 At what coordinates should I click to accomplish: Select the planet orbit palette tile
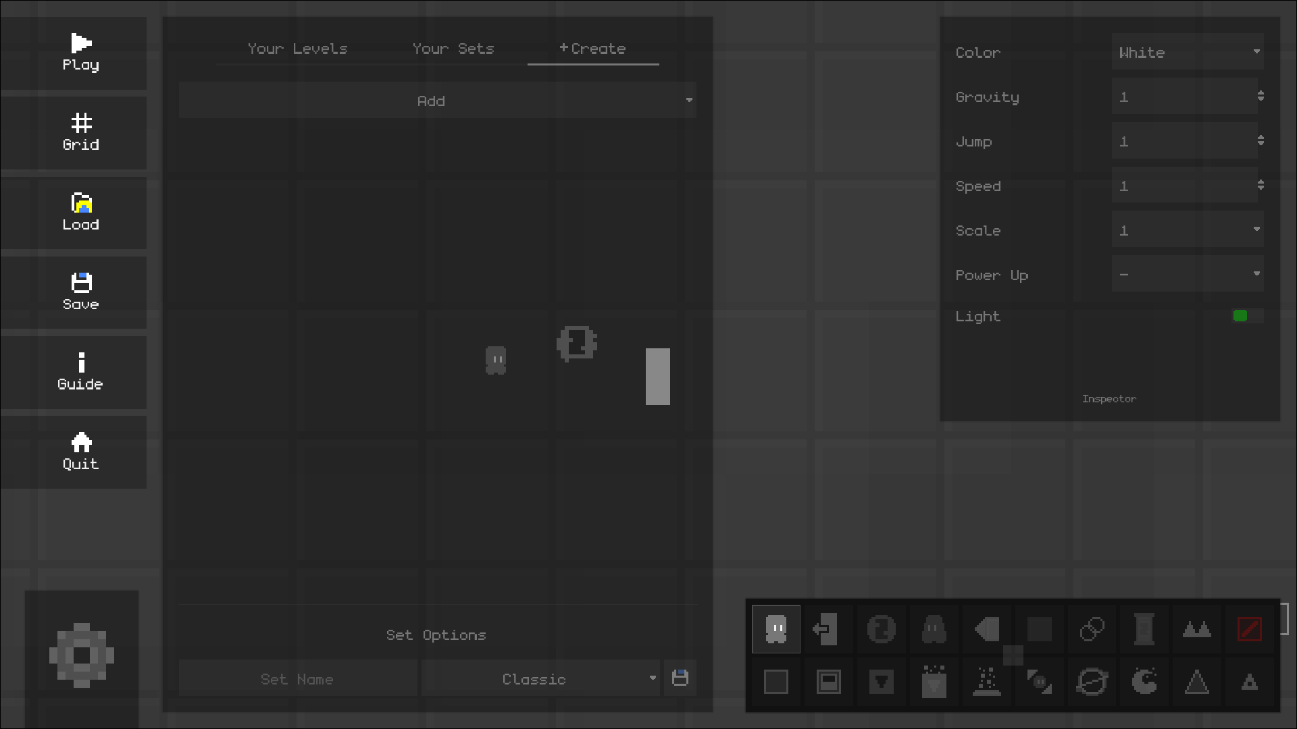click(x=1092, y=682)
